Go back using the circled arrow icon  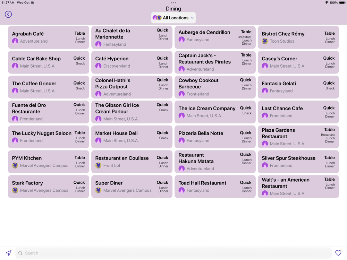tap(8, 14)
